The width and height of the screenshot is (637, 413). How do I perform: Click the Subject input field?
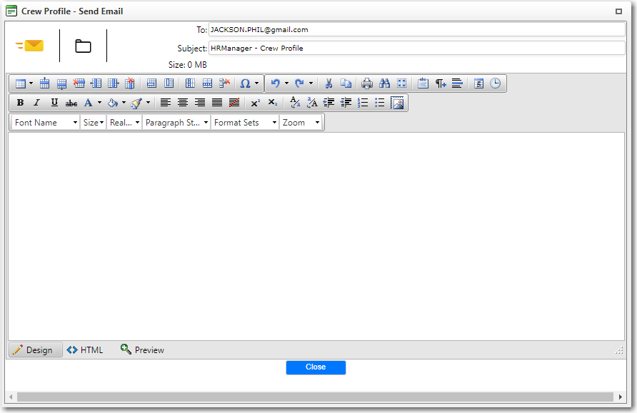point(416,49)
